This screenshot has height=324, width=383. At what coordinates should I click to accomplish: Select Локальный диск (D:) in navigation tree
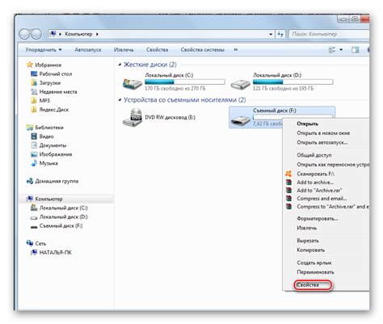pos(59,217)
